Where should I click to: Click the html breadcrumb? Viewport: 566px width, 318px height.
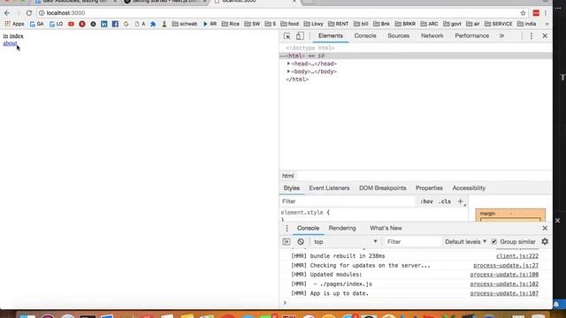coord(287,176)
